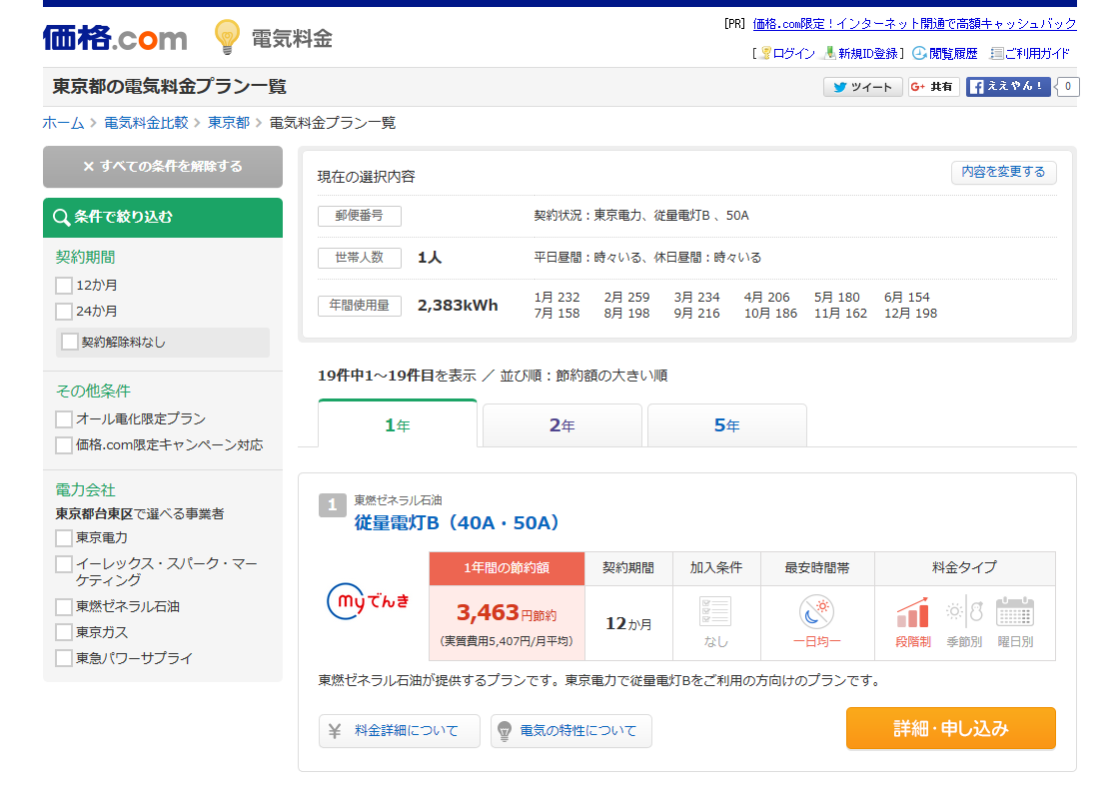
Task: Click 電気の特性について button
Action: click(570, 730)
